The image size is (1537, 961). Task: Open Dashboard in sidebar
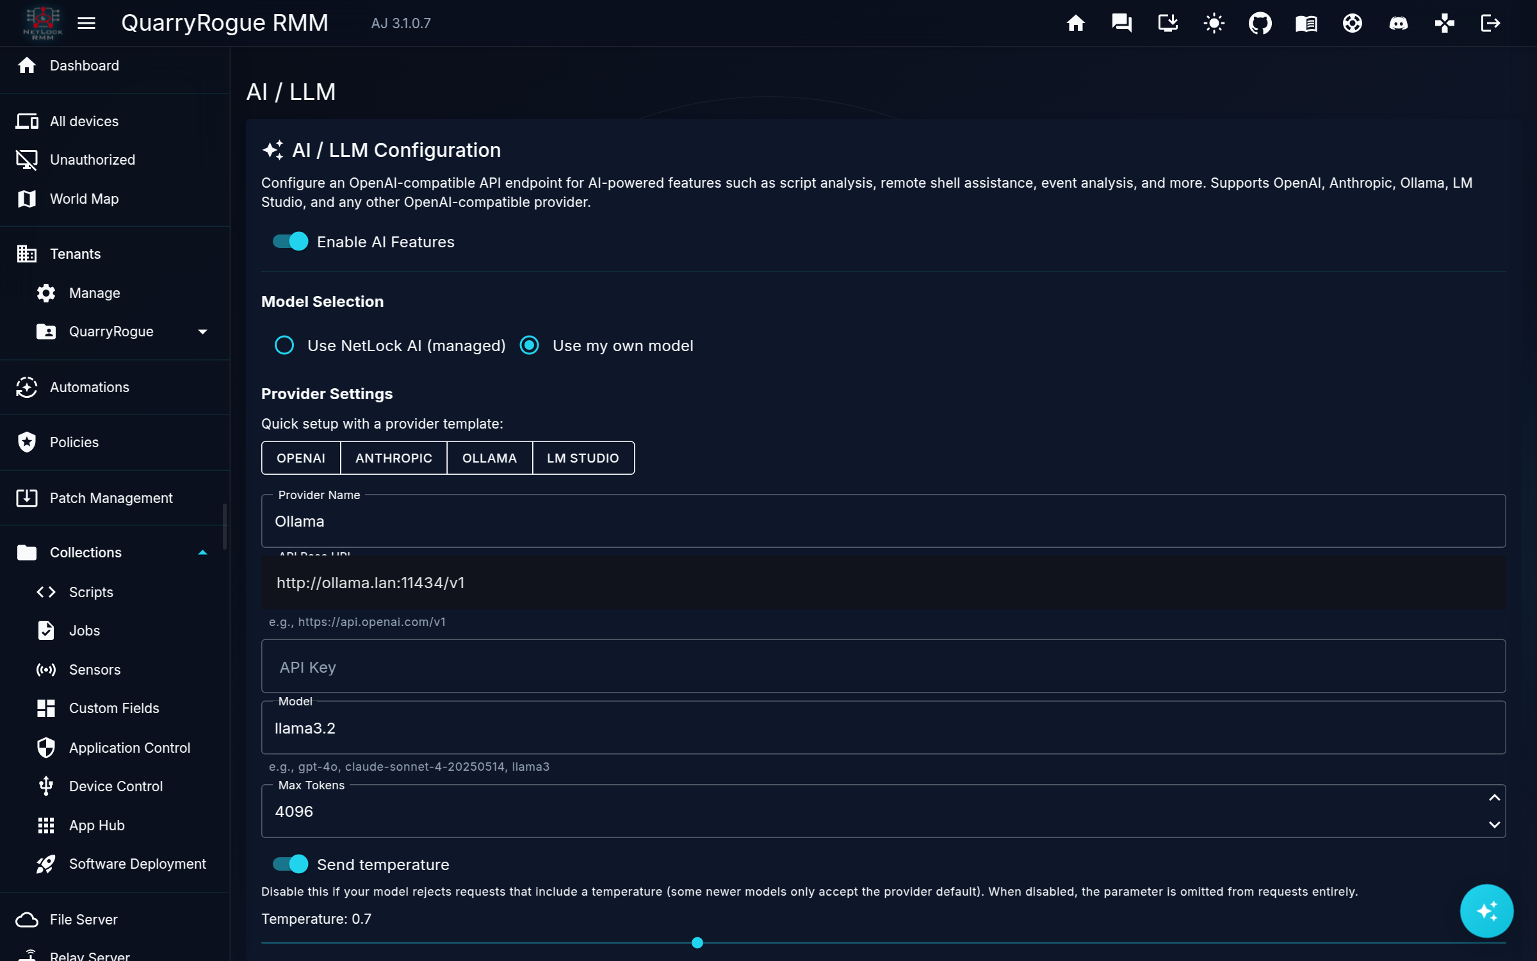pos(115,65)
